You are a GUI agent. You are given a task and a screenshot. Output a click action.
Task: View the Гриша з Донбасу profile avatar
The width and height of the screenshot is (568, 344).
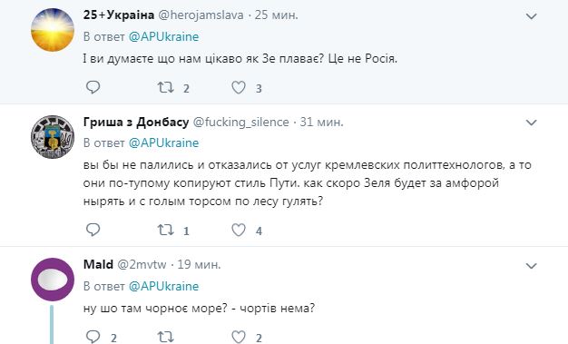pyautogui.click(x=53, y=137)
